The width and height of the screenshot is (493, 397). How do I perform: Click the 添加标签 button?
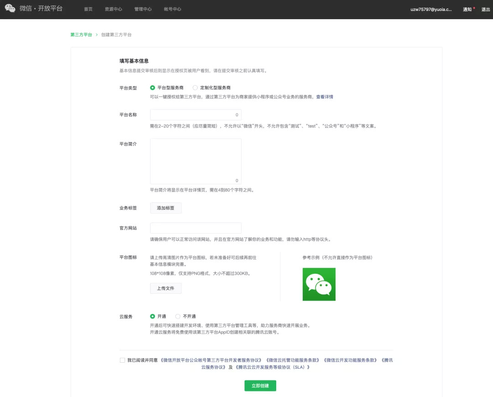click(166, 208)
